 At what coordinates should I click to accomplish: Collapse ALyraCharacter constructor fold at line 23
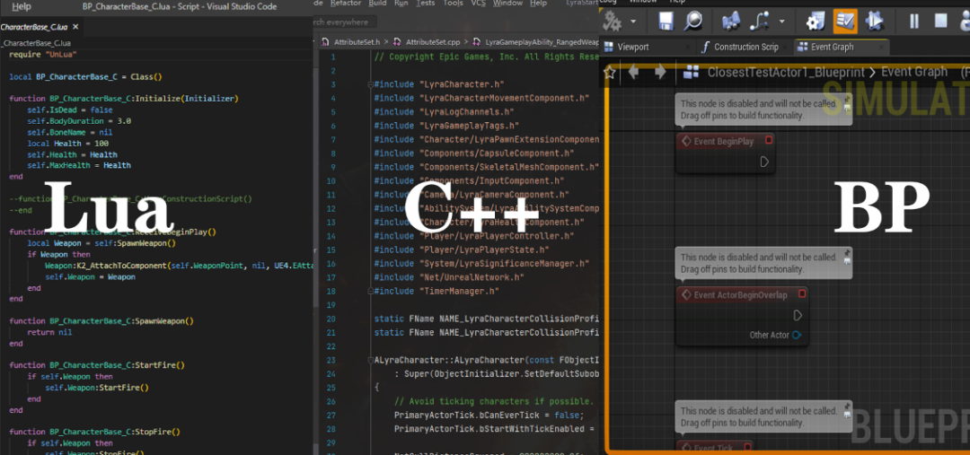pyautogui.click(x=370, y=361)
